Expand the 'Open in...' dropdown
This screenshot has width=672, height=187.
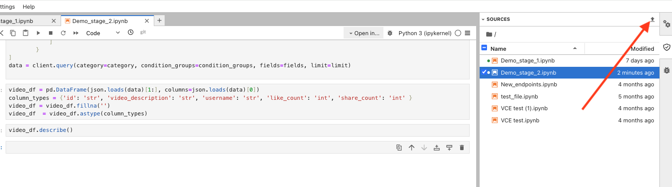point(364,33)
